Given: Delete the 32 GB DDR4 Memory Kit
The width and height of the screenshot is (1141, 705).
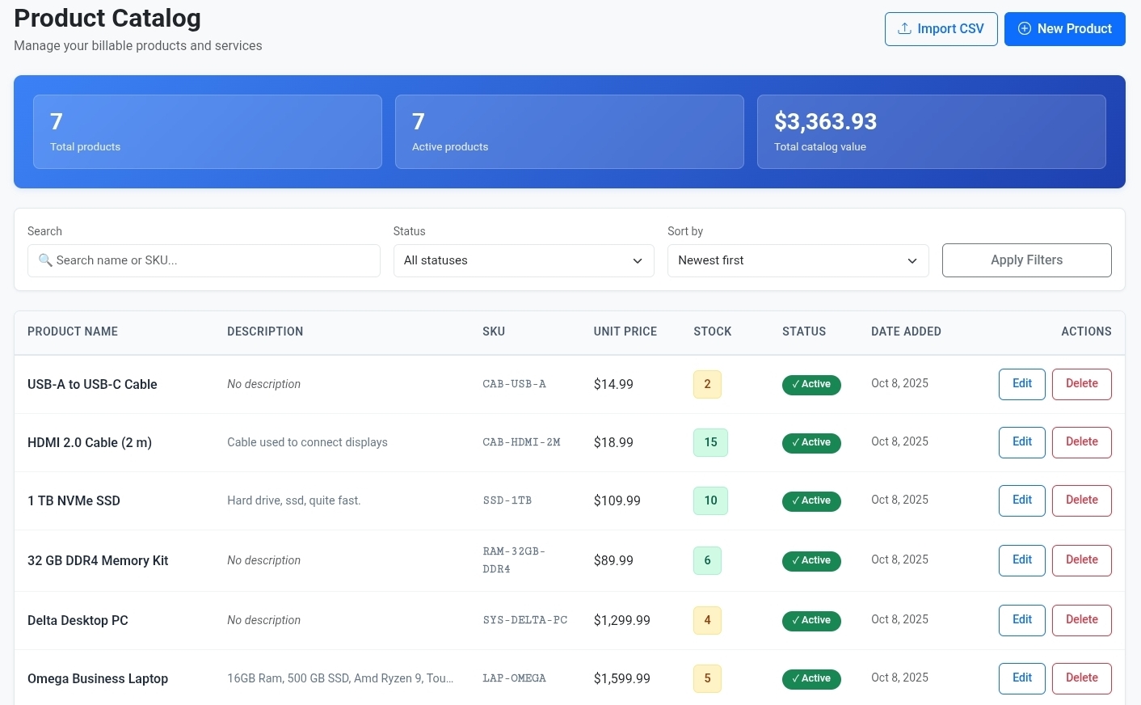Looking at the screenshot, I should pos(1081,560).
